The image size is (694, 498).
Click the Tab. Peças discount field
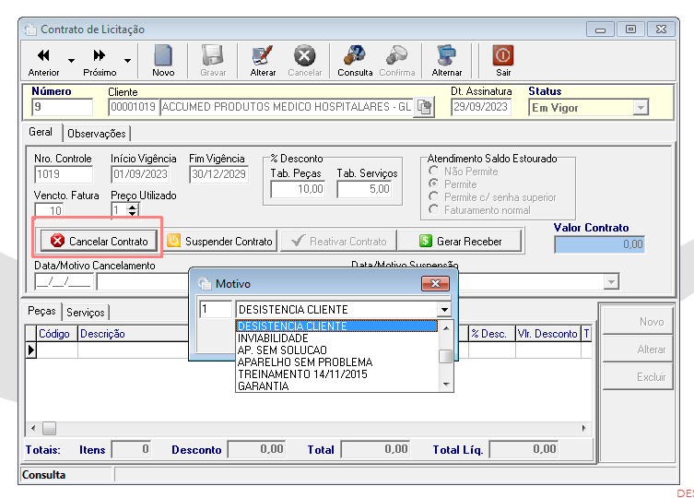tap(298, 189)
